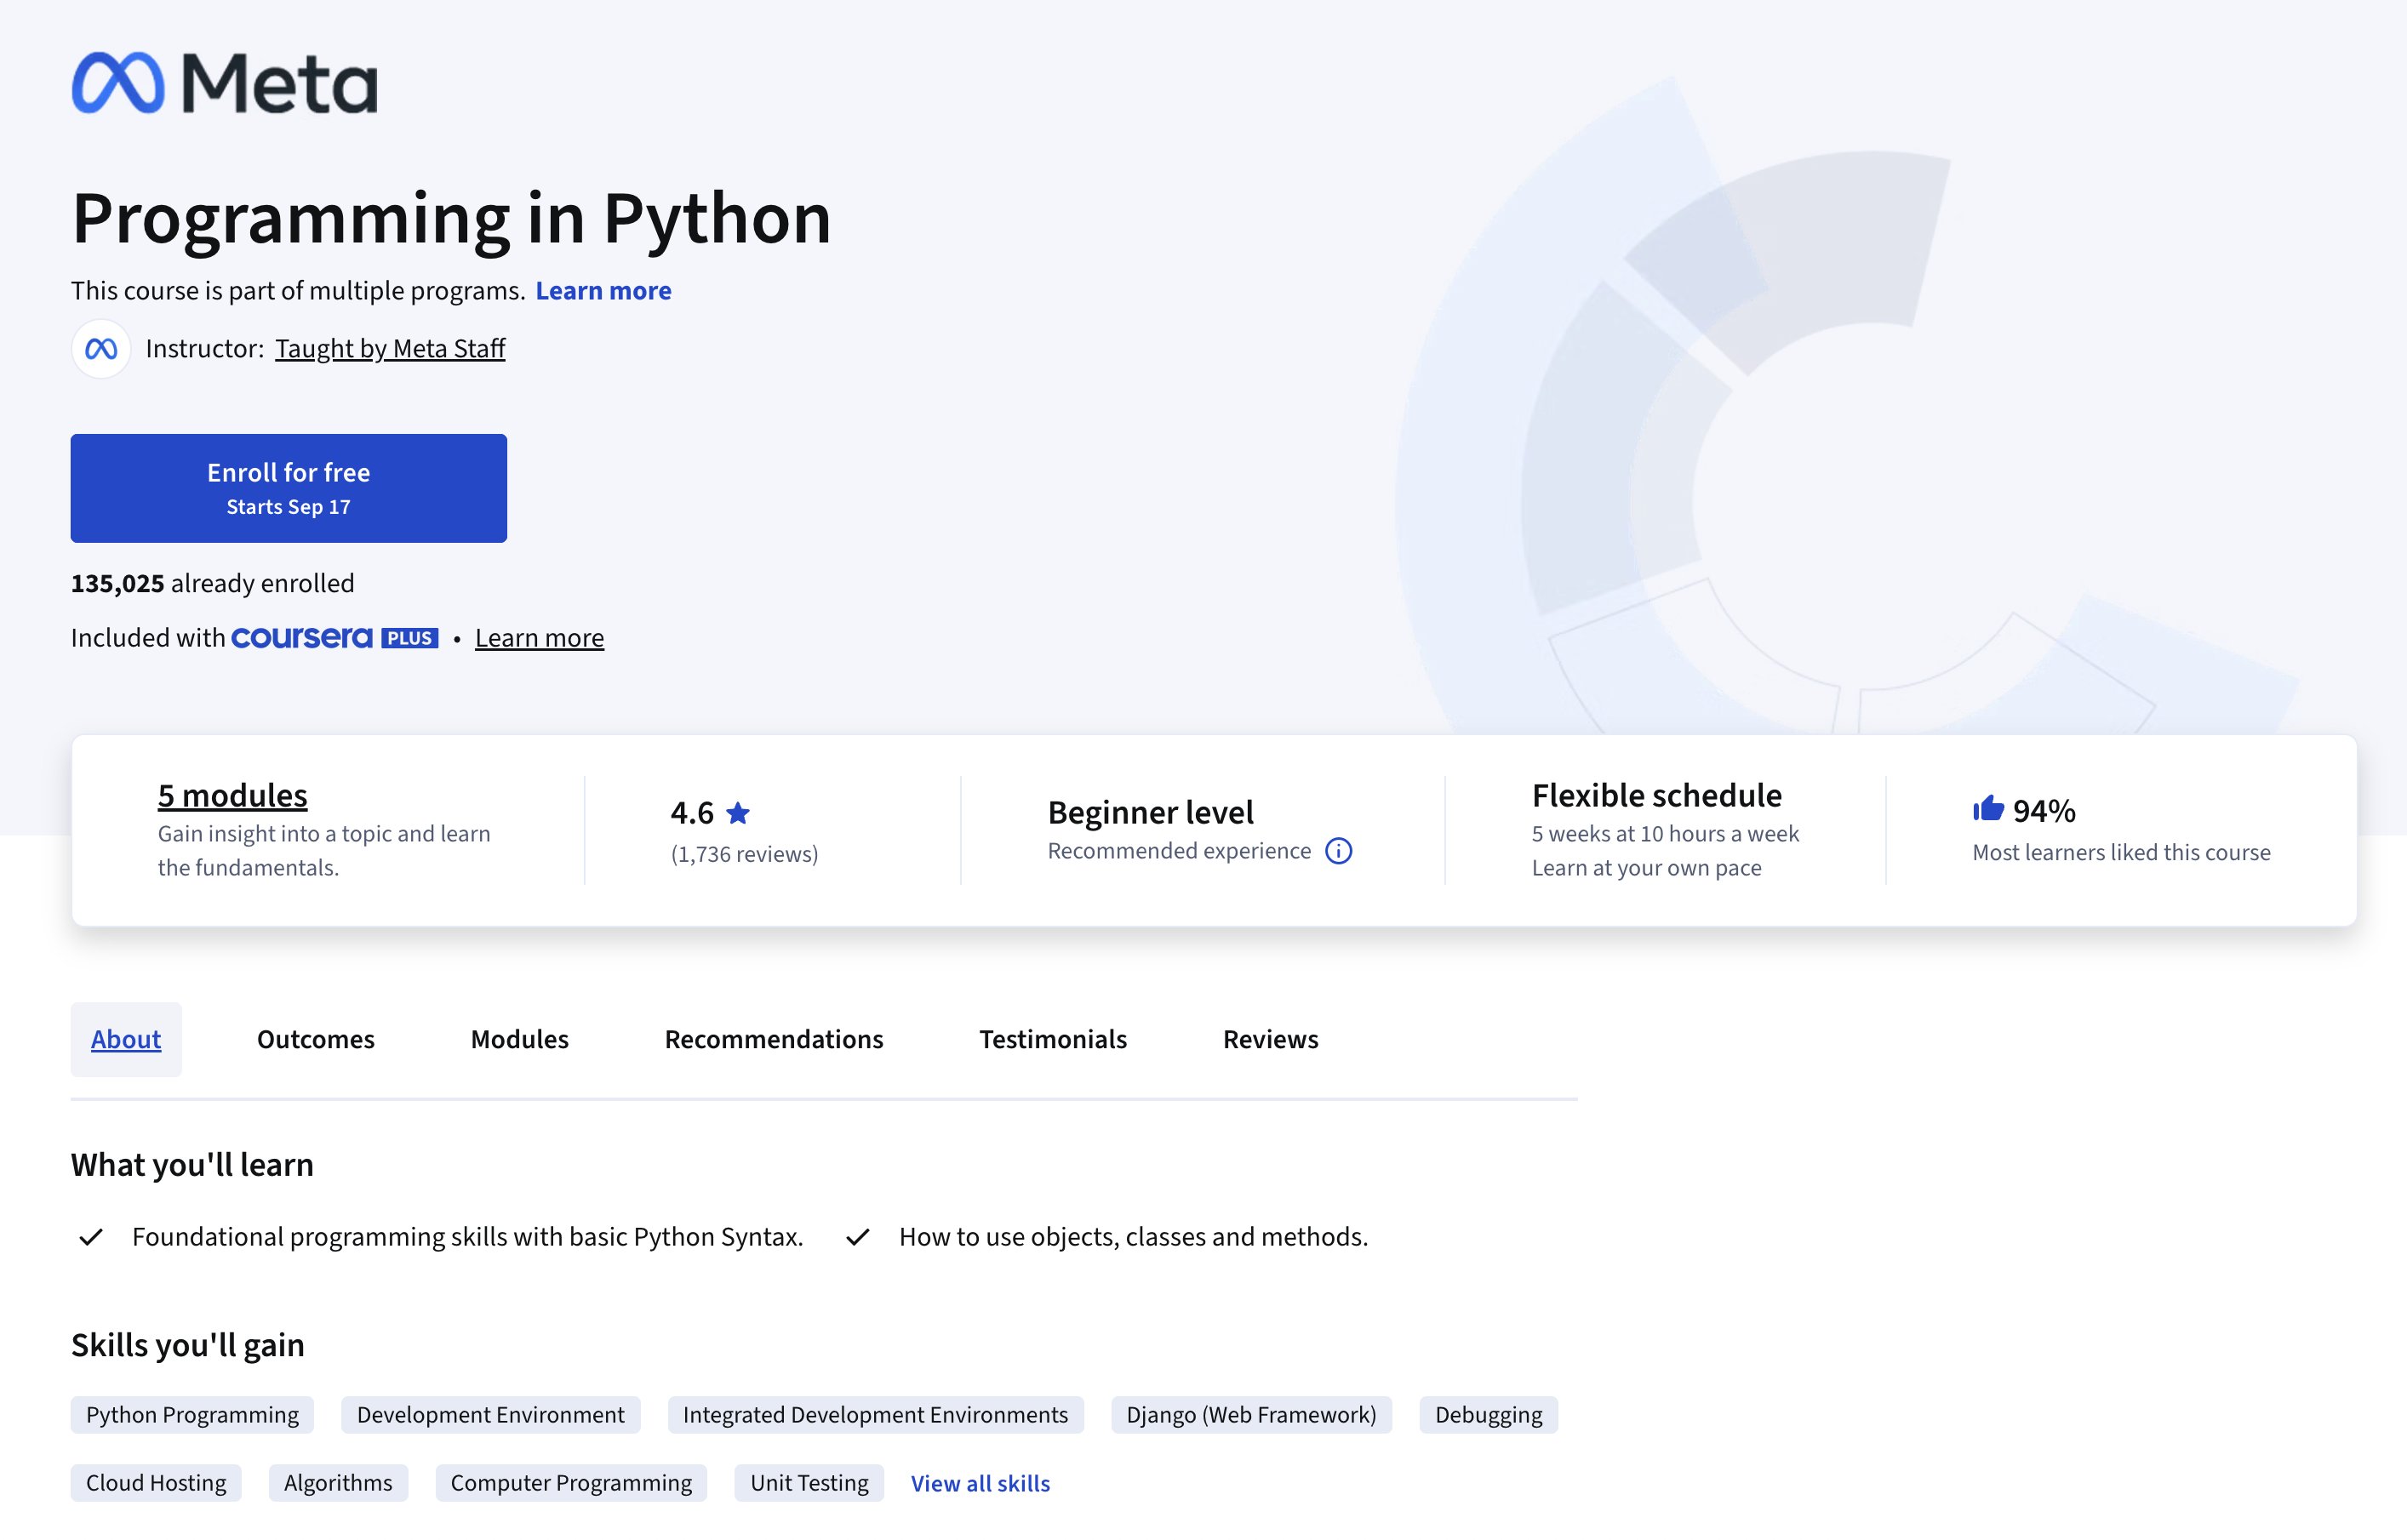Open Learn more link for Coursera Plus
This screenshot has width=2407, height=1540.
(x=538, y=638)
